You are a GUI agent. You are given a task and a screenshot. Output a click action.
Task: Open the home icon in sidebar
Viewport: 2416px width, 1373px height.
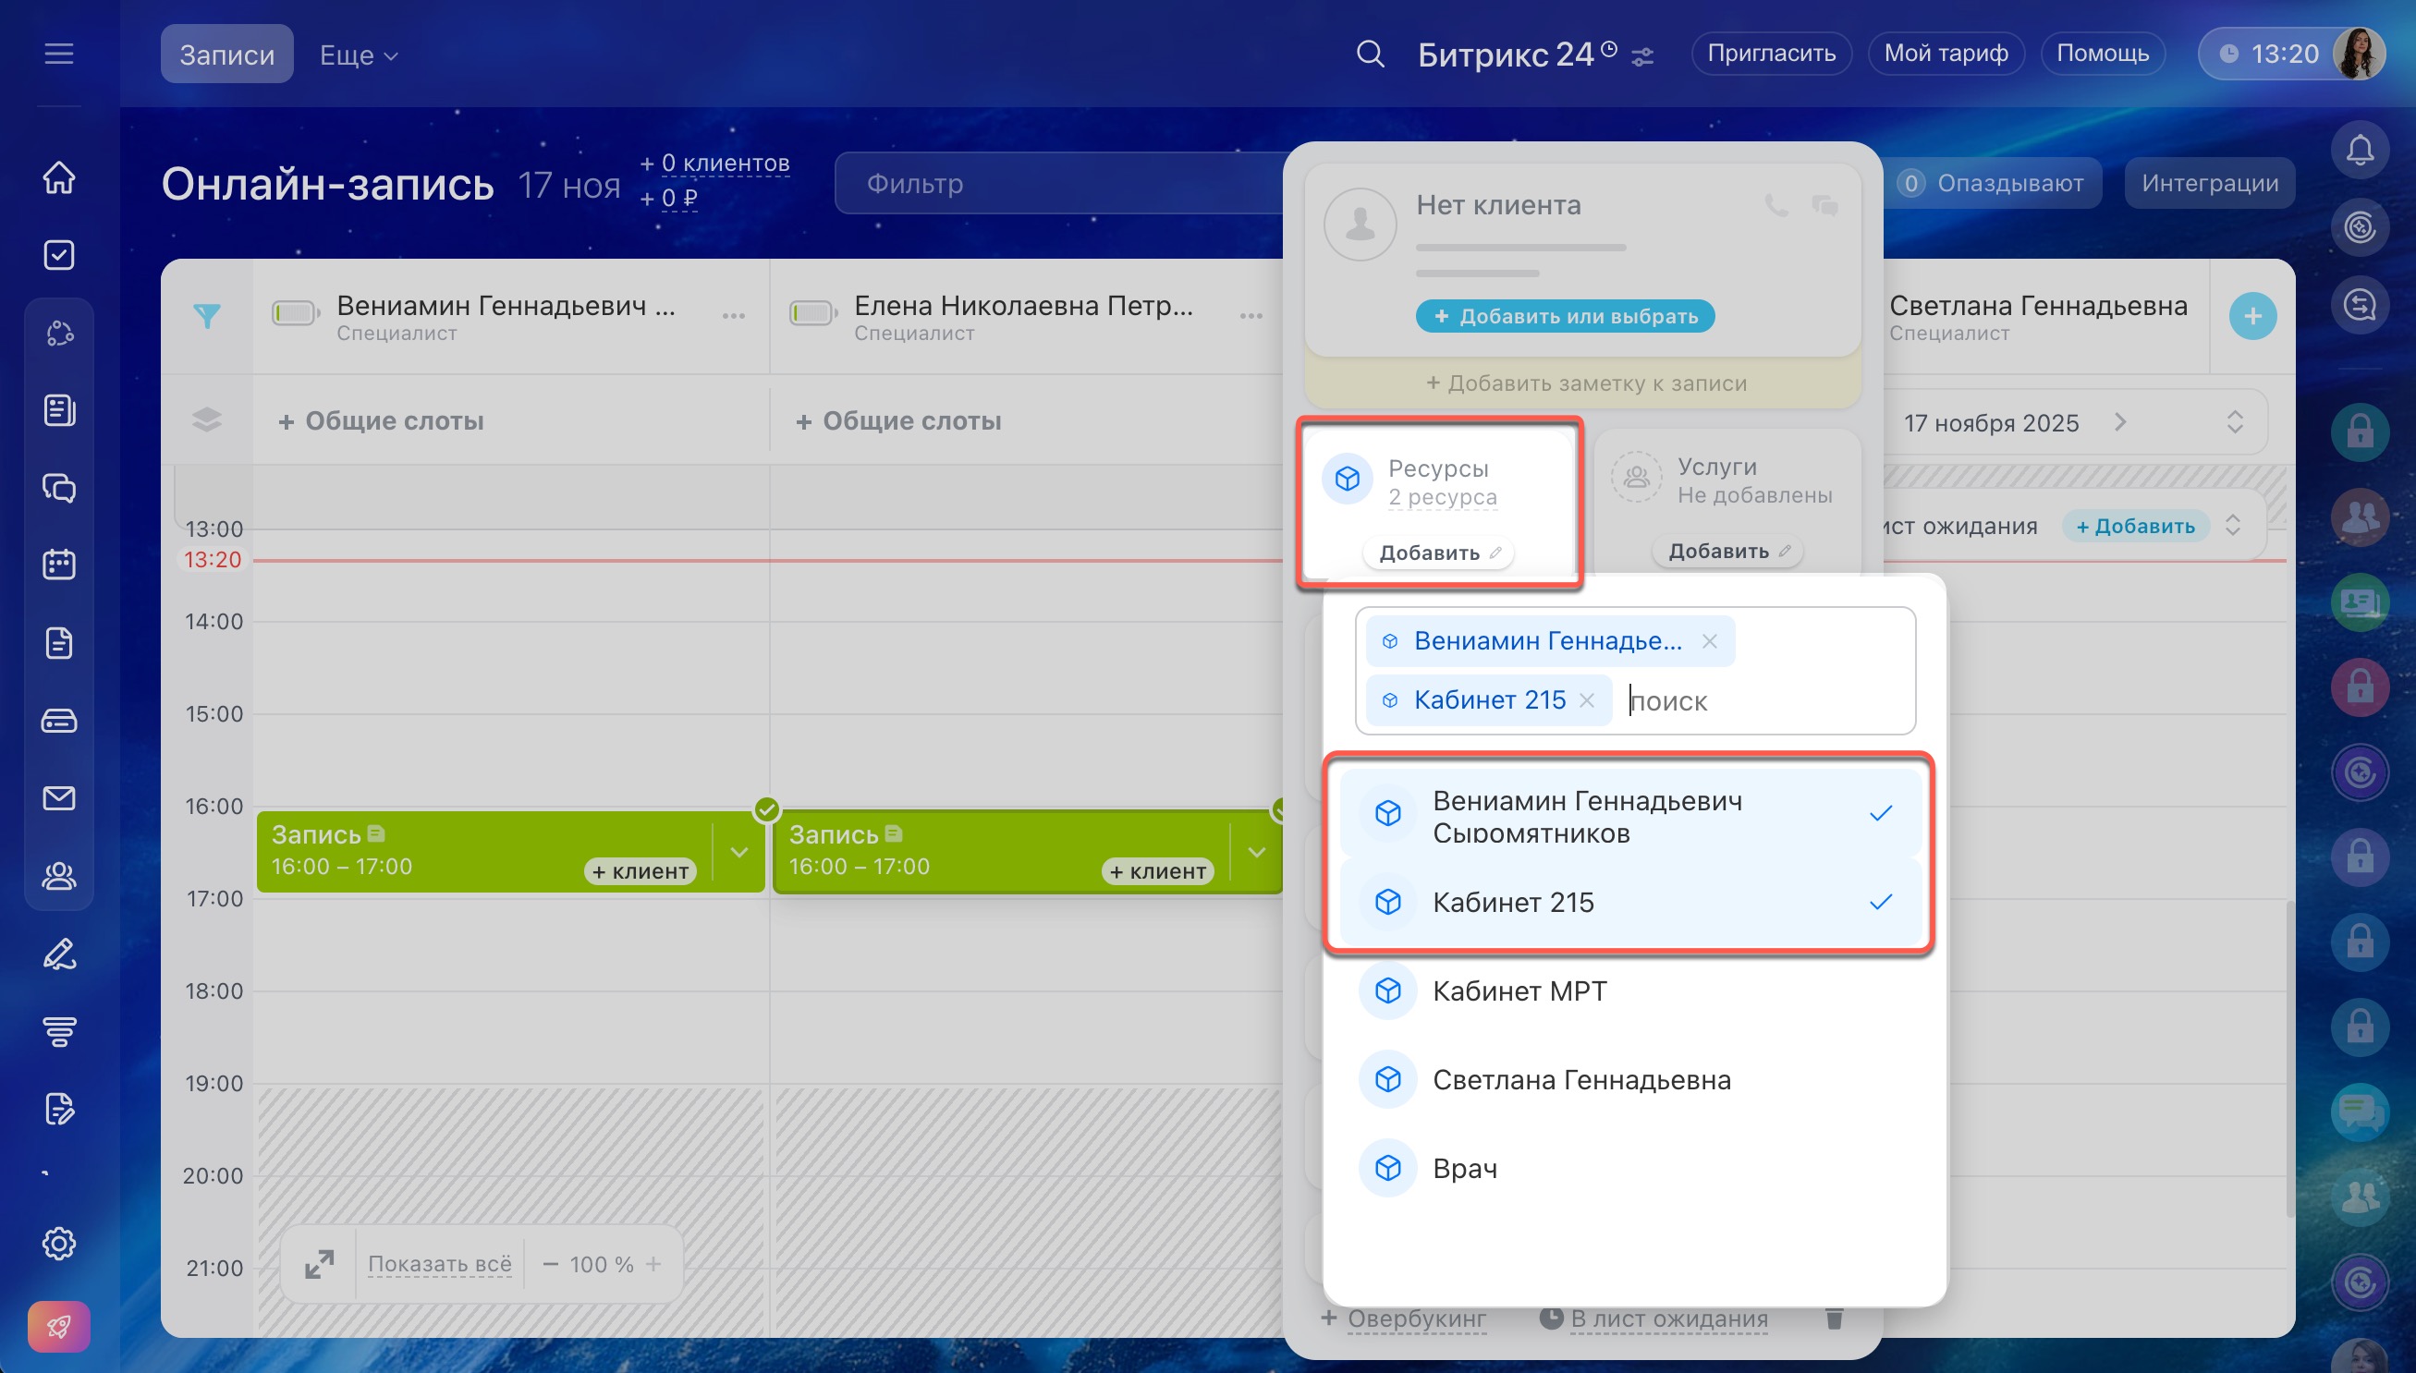[x=58, y=177]
